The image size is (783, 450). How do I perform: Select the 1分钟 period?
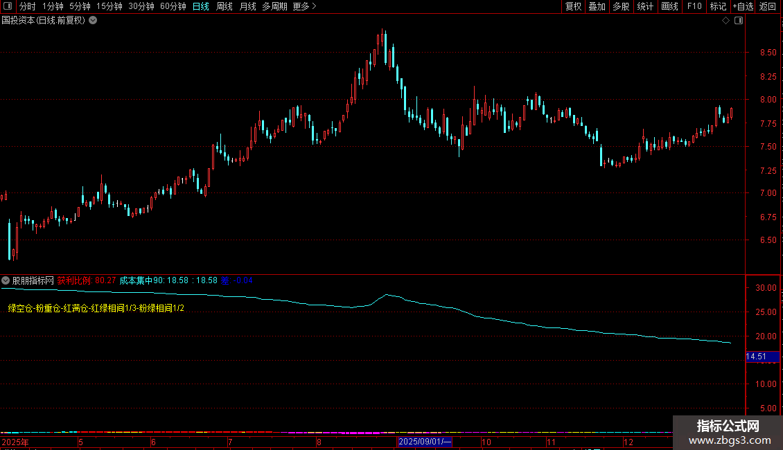click(x=53, y=6)
